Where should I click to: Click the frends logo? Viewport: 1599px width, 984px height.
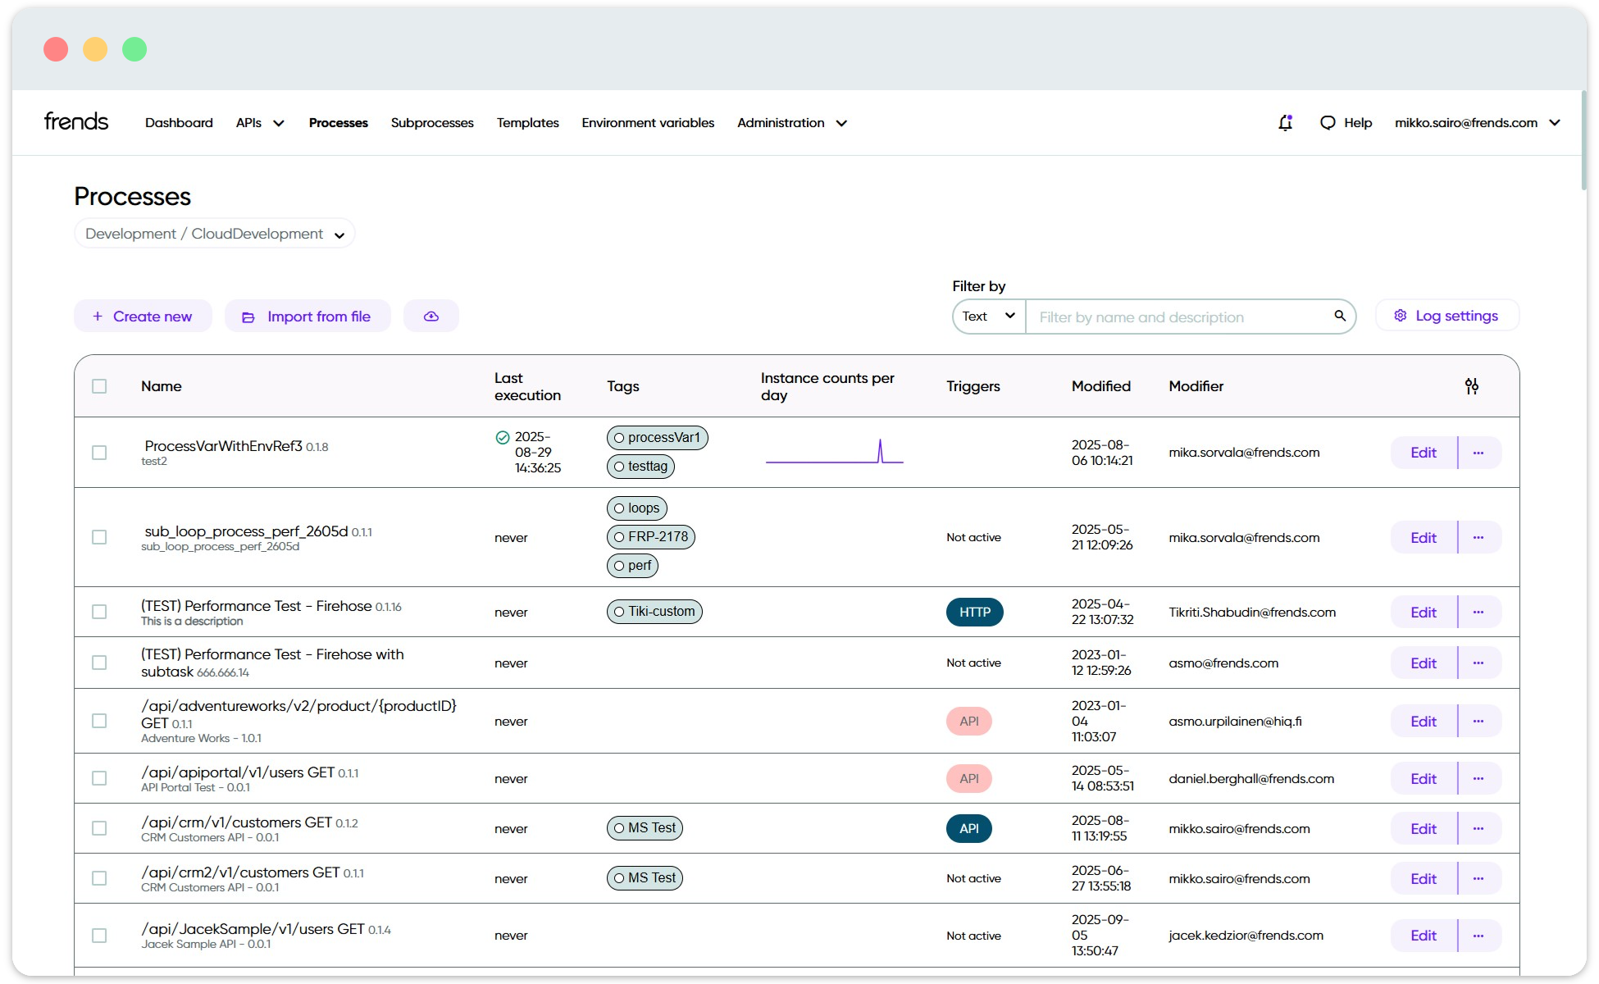[76, 121]
